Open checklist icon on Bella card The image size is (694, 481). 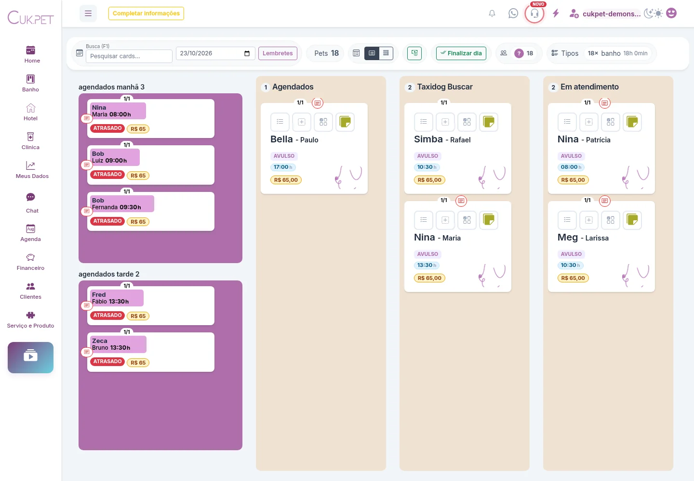[280, 122]
